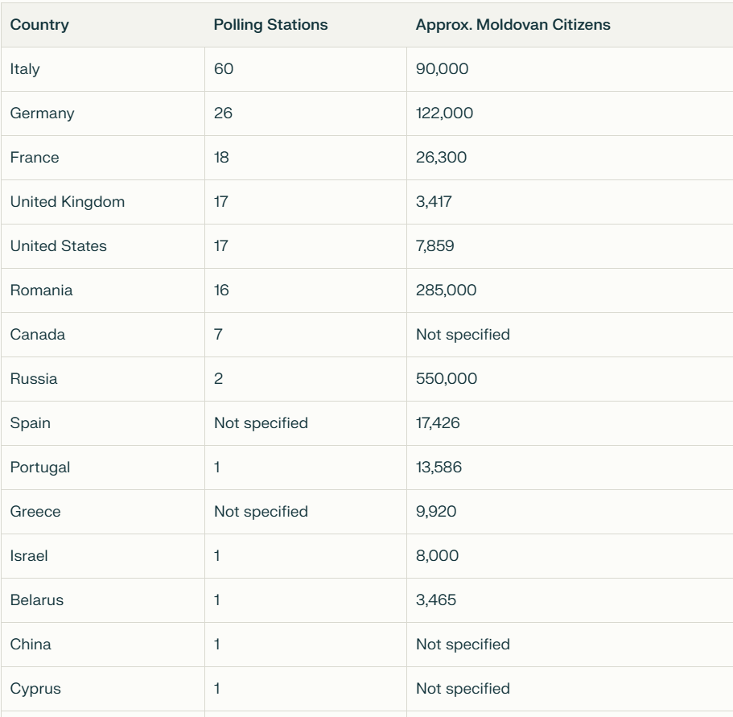Select the Italy country cell

pos(25,69)
